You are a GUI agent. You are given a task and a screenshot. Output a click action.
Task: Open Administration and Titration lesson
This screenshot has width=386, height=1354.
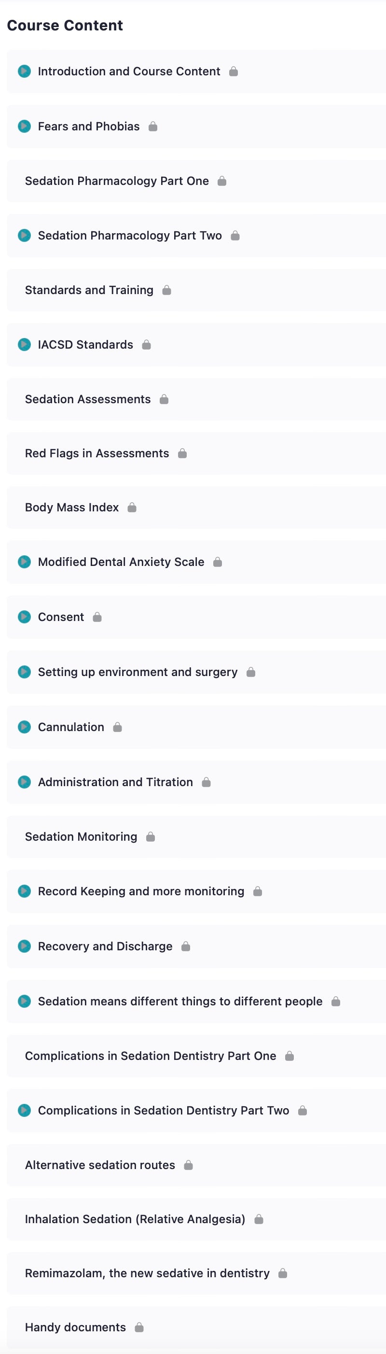115,782
